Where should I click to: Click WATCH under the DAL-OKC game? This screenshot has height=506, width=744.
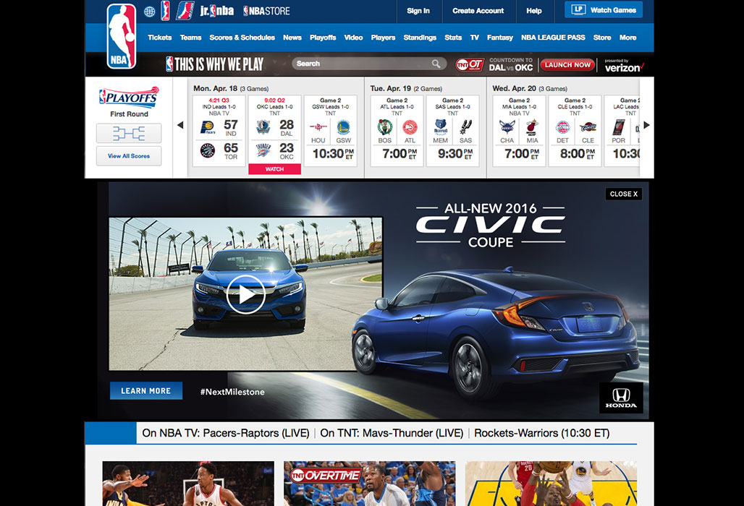(x=275, y=169)
